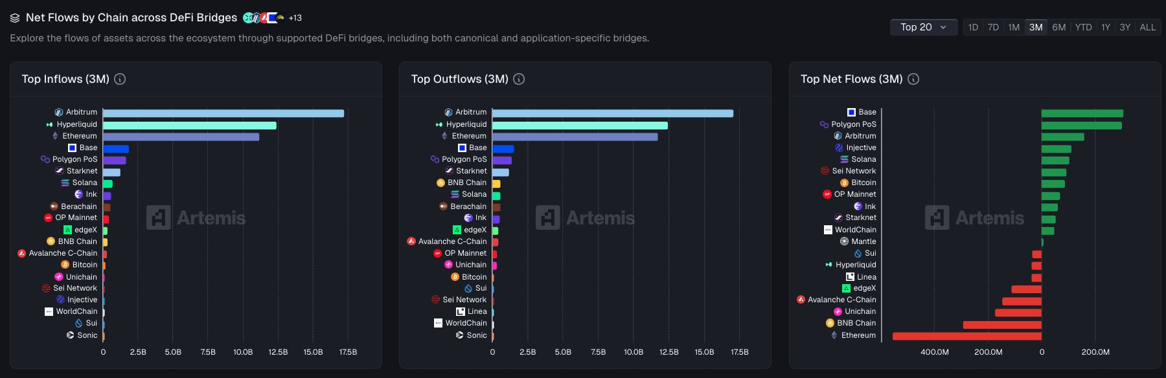Click the Arbitrum logo in Top Inflows

click(x=59, y=112)
